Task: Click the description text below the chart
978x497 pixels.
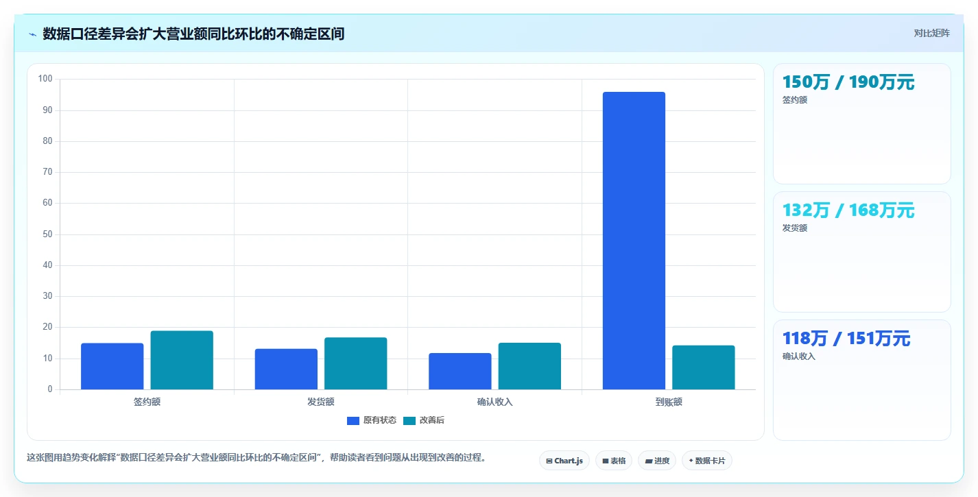Action: tap(257, 457)
